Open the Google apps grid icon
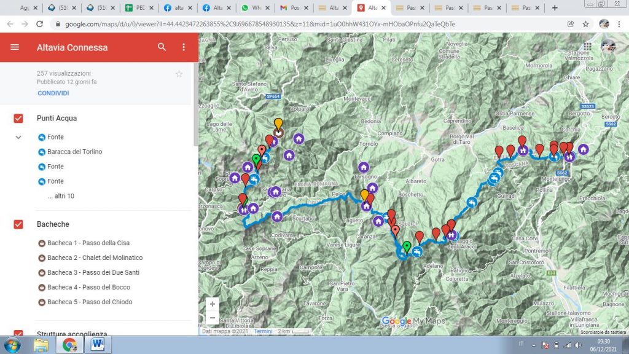The image size is (629, 354). click(x=588, y=47)
